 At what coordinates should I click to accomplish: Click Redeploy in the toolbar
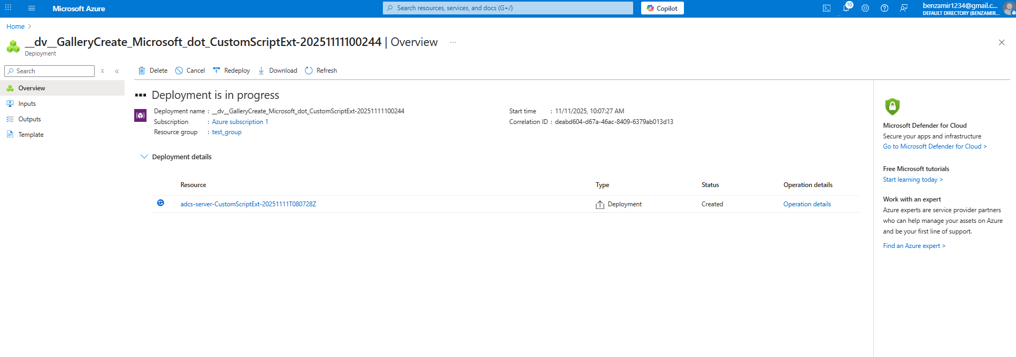[x=232, y=71]
